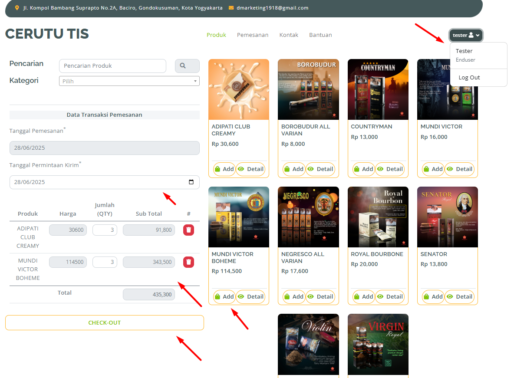Go to the Pemesanan menu
This screenshot has width=514, height=378.
(x=252, y=35)
